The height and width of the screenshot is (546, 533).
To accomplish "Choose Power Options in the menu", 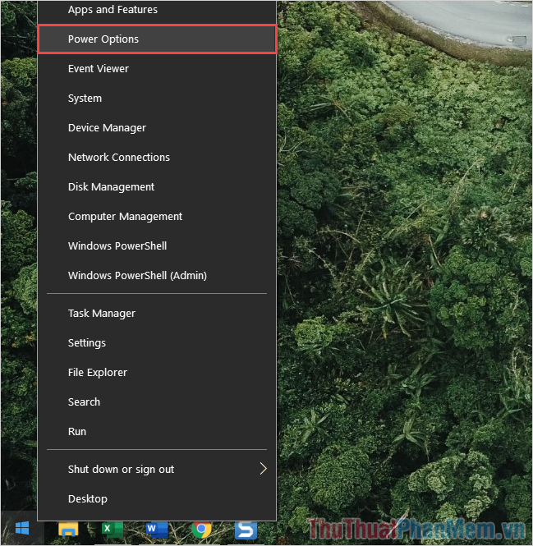I will click(x=157, y=39).
